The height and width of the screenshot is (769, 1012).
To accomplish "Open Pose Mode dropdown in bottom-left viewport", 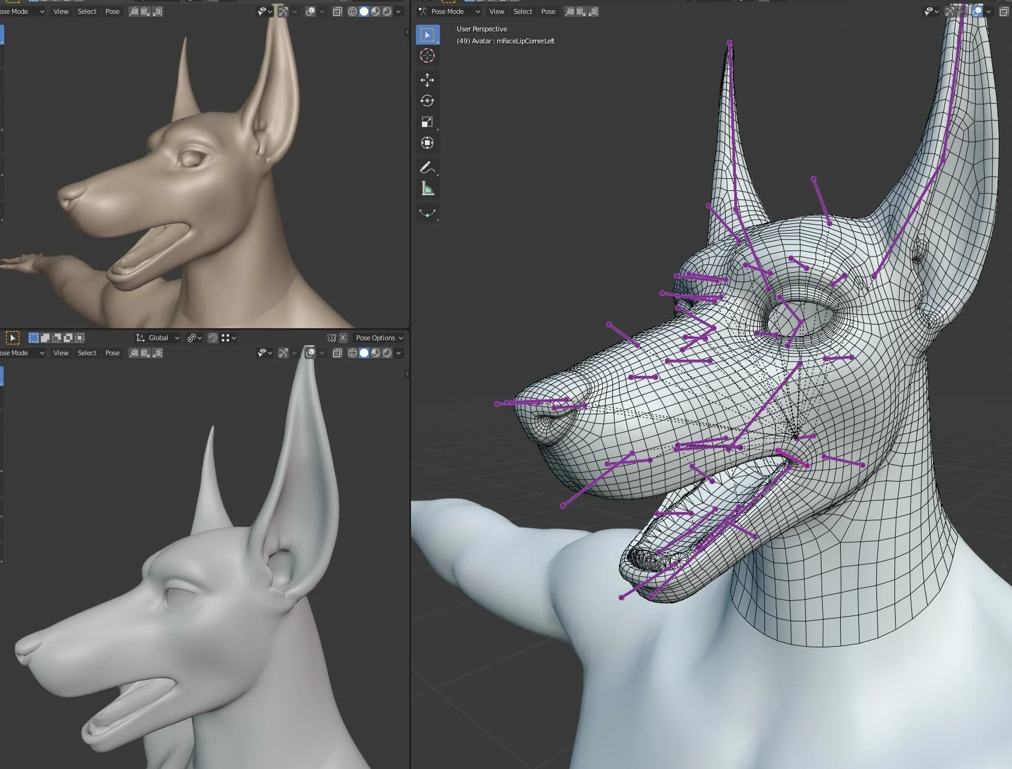I will 23,353.
